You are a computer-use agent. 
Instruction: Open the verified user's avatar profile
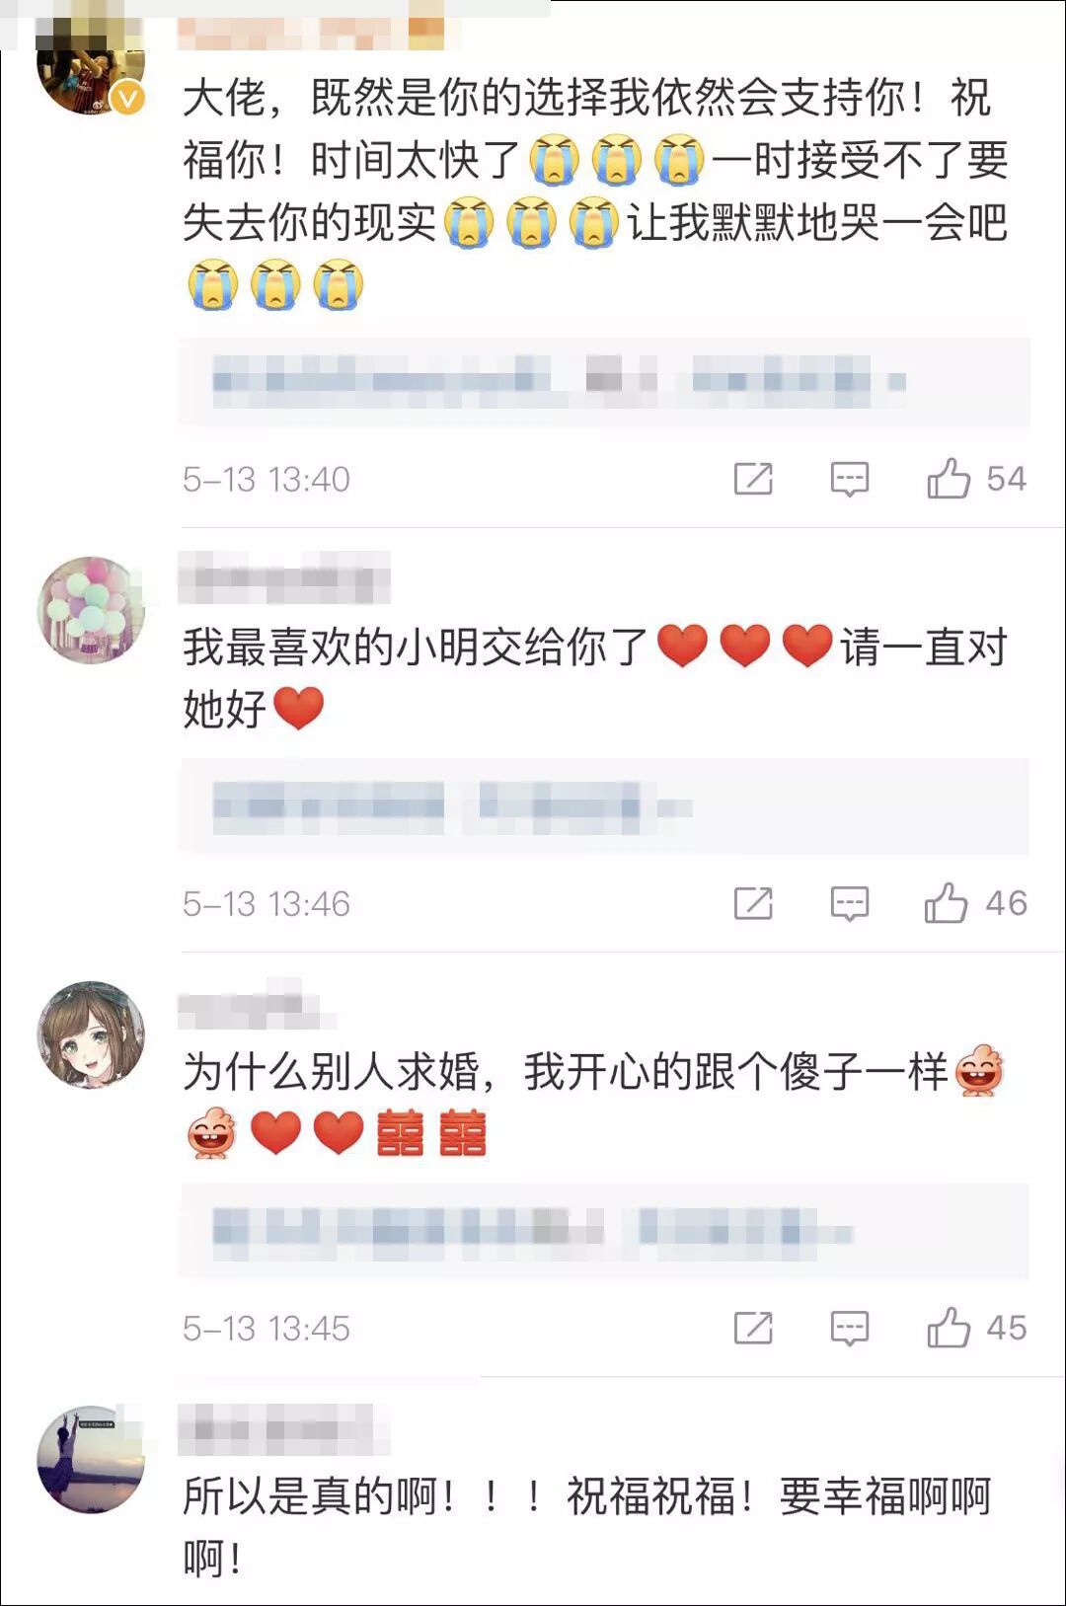click(x=91, y=69)
